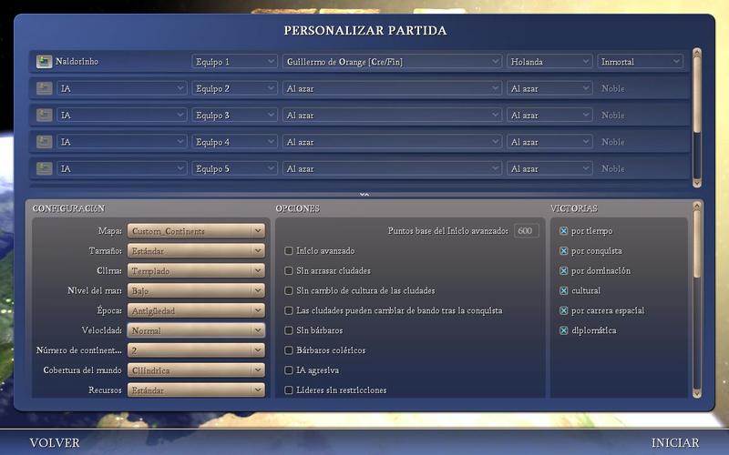Click the advanced start points field
Screen dimensions: 729x455
(526, 231)
